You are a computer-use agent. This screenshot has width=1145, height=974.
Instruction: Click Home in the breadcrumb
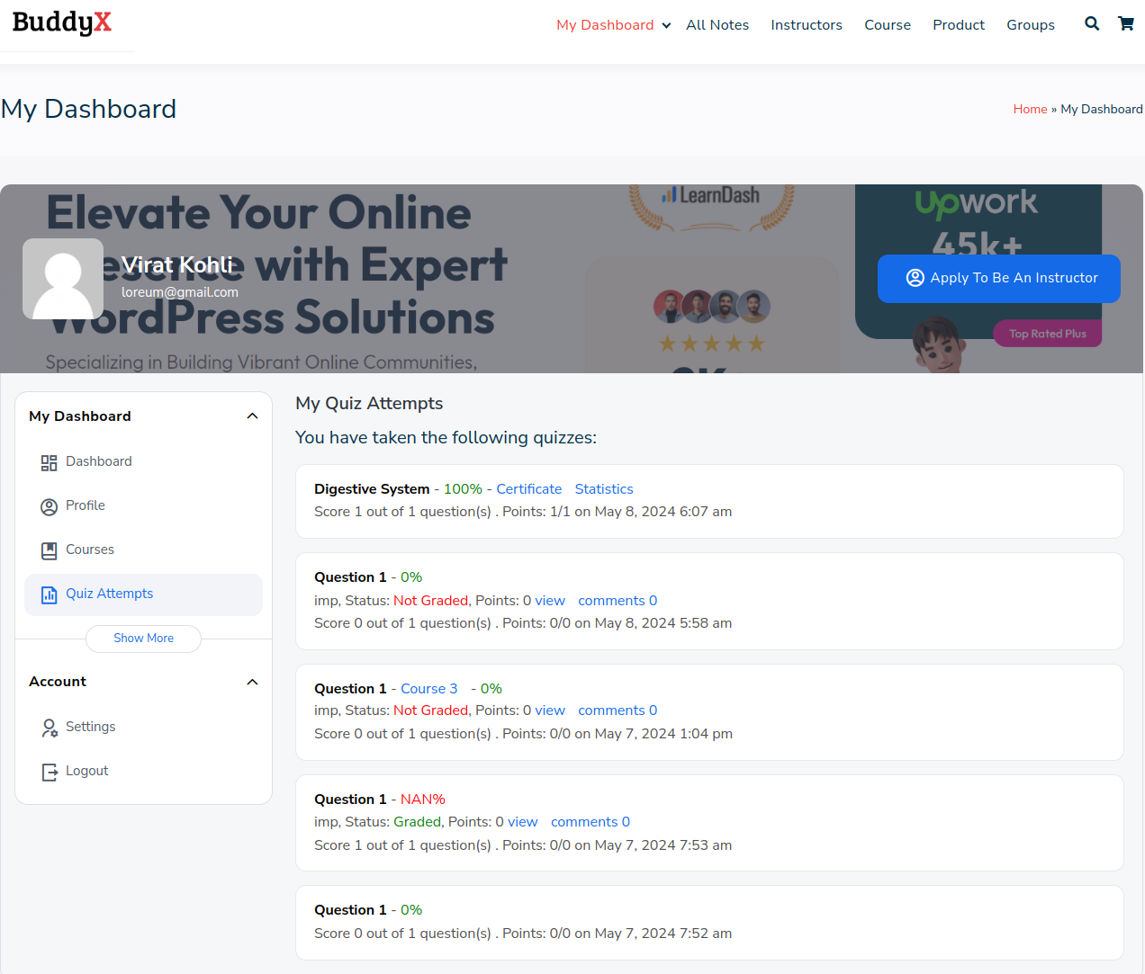(x=1030, y=110)
